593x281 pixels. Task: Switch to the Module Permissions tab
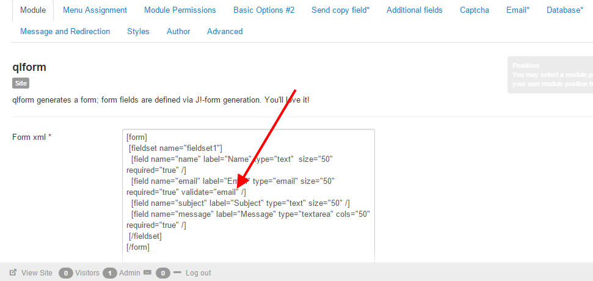coord(180,10)
